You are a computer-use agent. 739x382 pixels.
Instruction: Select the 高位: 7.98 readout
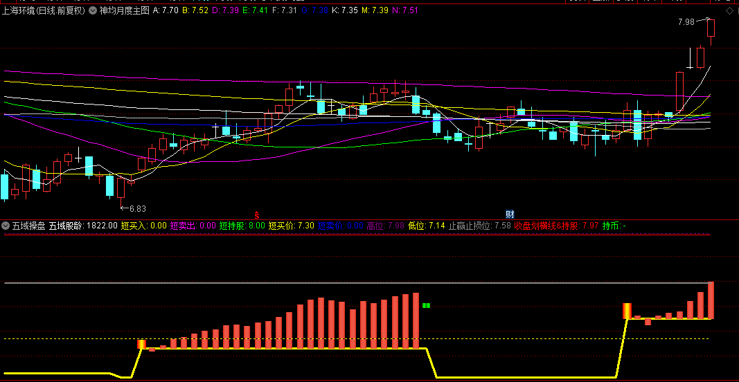[x=386, y=226]
